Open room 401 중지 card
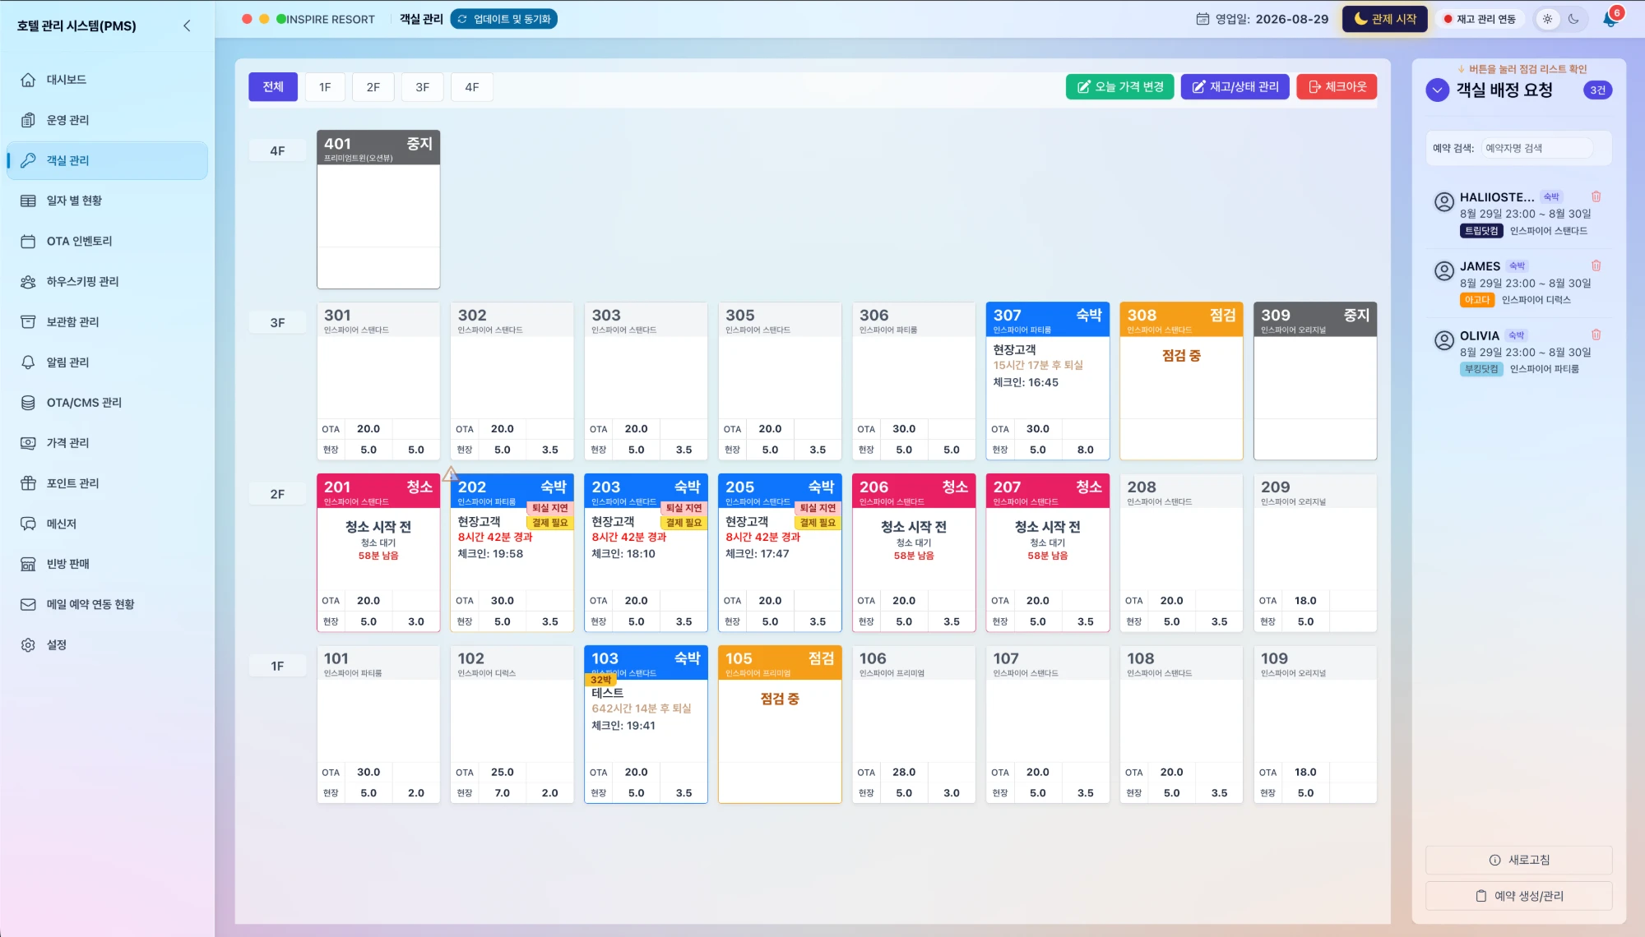Image resolution: width=1645 pixels, height=937 pixels. (x=378, y=210)
